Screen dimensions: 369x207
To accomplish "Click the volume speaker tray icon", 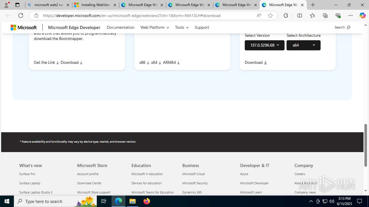I will click(x=332, y=201).
